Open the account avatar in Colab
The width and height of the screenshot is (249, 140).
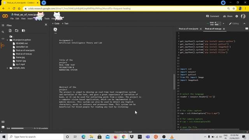pyautogui.click(x=243, y=16)
